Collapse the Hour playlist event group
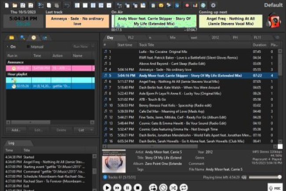 50,74
